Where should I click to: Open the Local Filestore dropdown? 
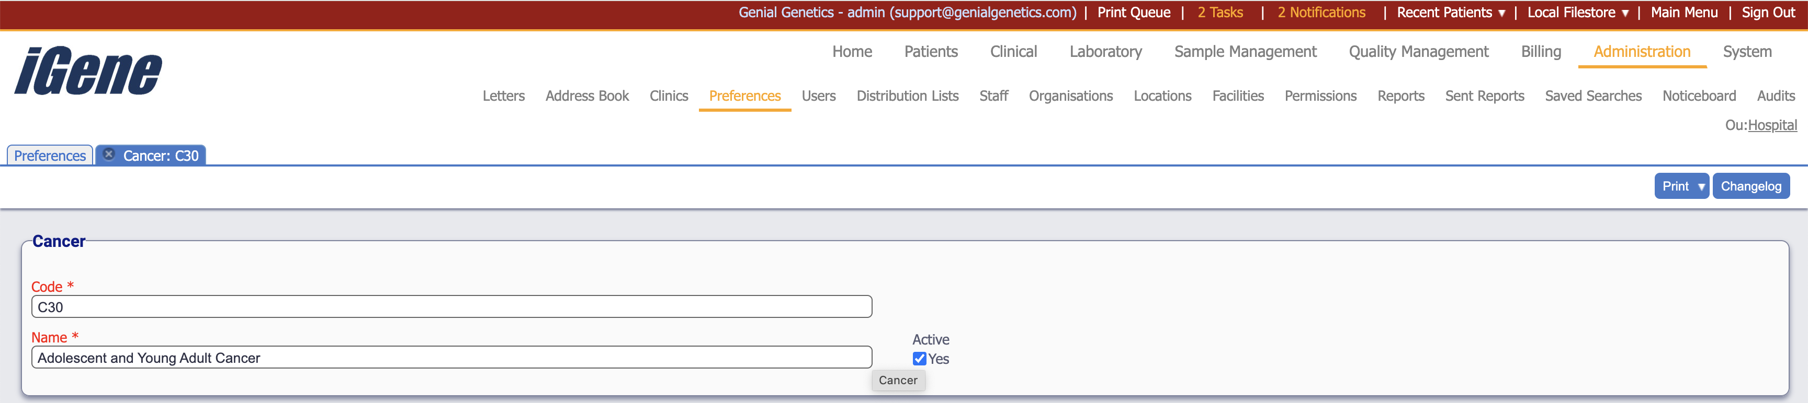pyautogui.click(x=1577, y=13)
